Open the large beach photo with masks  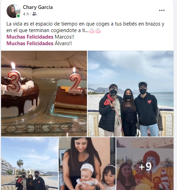tap(130, 94)
